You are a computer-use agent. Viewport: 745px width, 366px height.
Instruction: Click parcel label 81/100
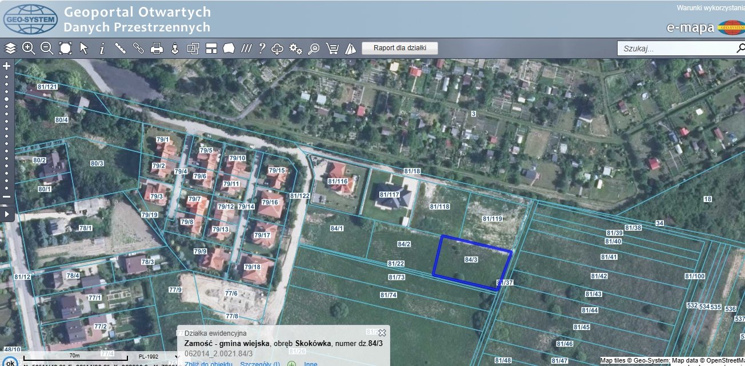[695, 276]
